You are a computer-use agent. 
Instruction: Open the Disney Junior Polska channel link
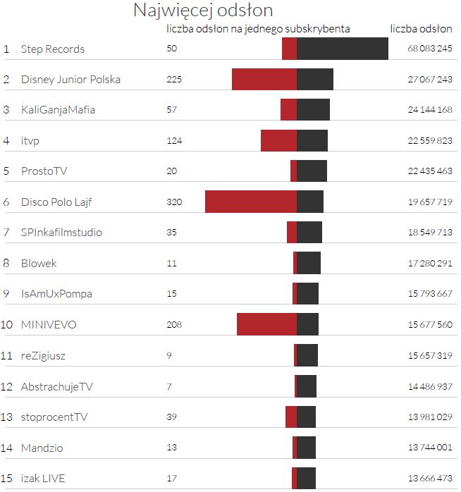coord(70,80)
